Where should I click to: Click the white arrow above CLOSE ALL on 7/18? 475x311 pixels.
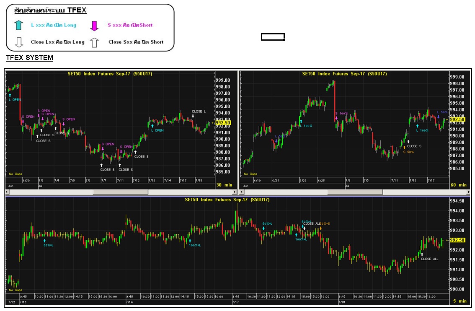pyautogui.click(x=422, y=254)
